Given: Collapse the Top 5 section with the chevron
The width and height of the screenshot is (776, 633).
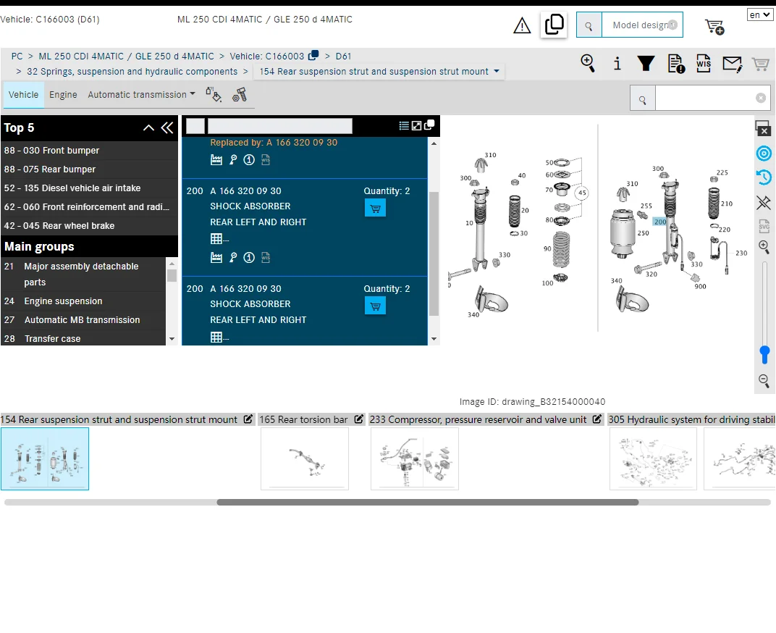Looking at the screenshot, I should pyautogui.click(x=148, y=127).
